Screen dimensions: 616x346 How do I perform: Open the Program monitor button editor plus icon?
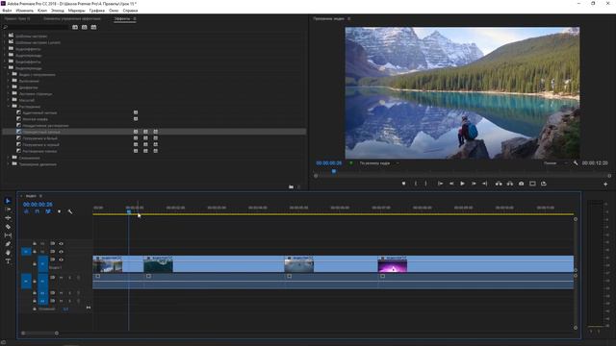tap(605, 184)
